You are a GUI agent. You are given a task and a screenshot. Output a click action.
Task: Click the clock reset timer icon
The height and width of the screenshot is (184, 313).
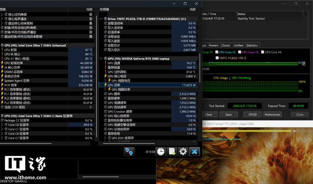point(161,152)
